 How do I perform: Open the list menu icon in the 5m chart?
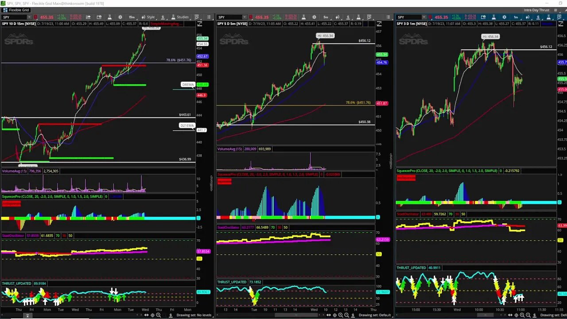[388, 17]
